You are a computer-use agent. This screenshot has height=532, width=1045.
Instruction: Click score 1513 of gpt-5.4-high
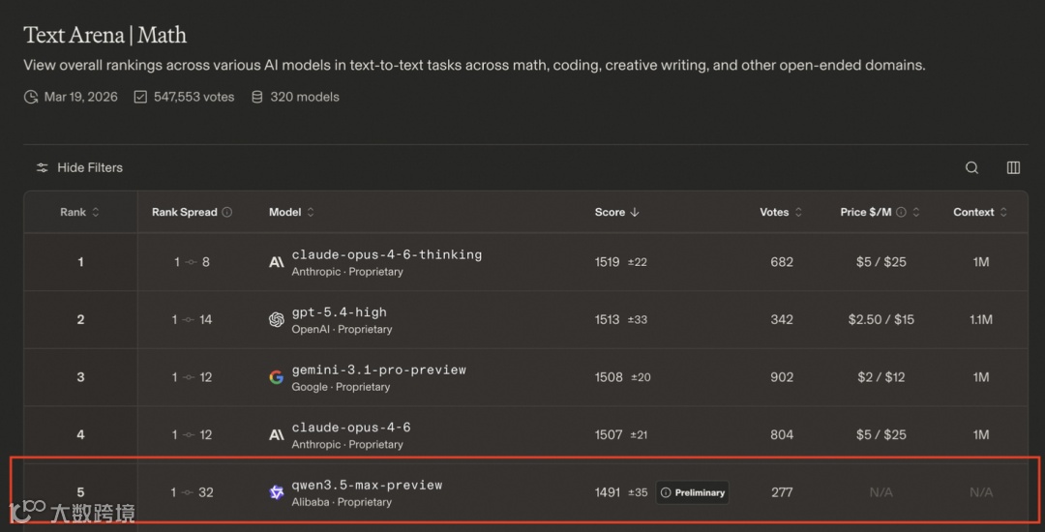click(607, 319)
